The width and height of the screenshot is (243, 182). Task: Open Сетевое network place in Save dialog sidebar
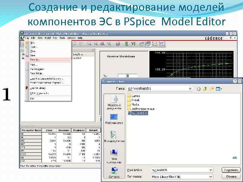(114, 173)
